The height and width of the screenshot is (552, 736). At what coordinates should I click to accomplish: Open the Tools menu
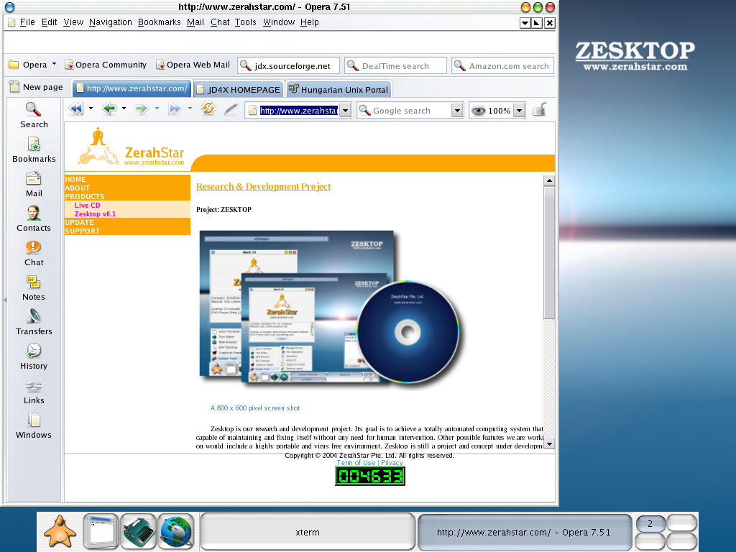point(246,22)
